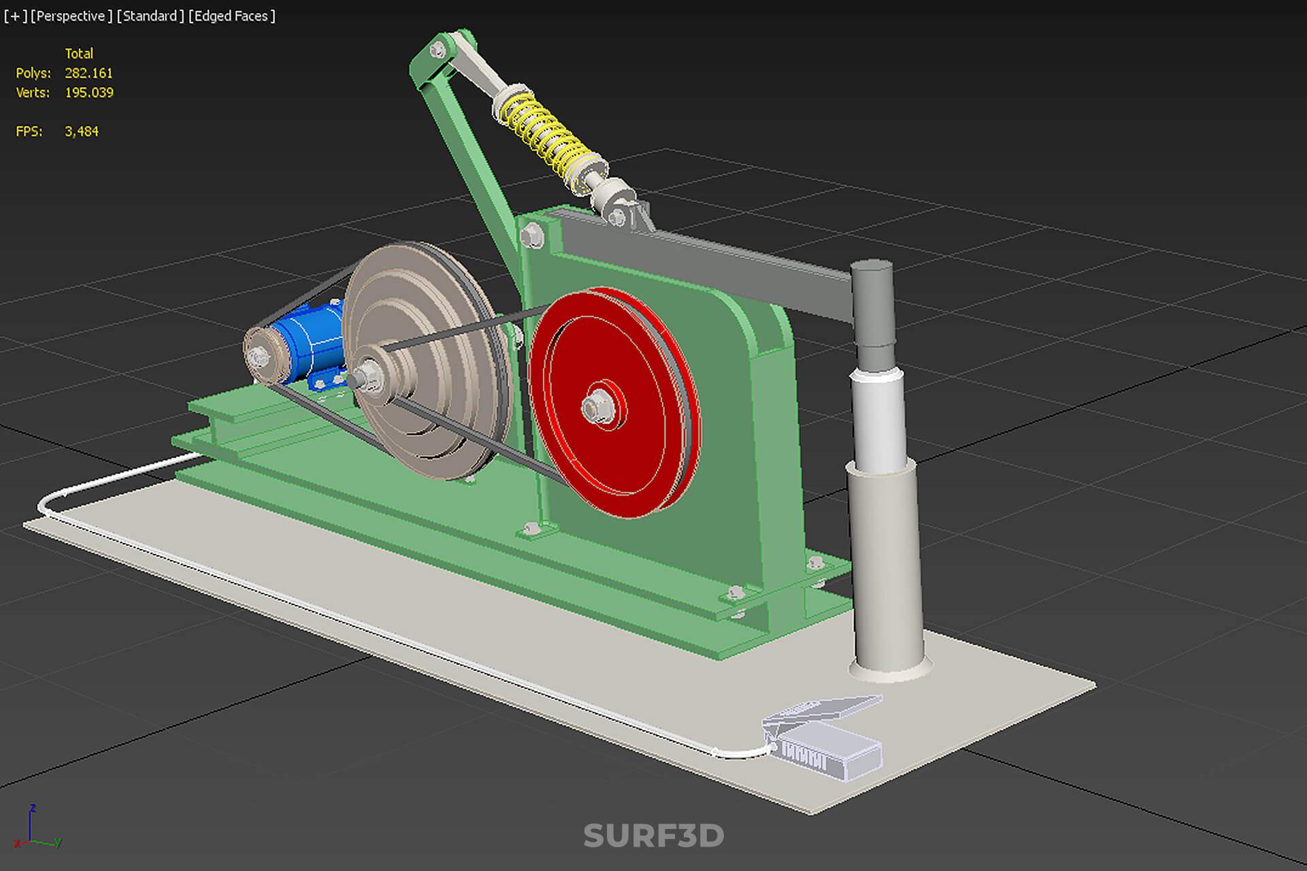Viewport: 1307px width, 871px height.
Task: Click the FPS value 3,484
Action: pos(82,131)
